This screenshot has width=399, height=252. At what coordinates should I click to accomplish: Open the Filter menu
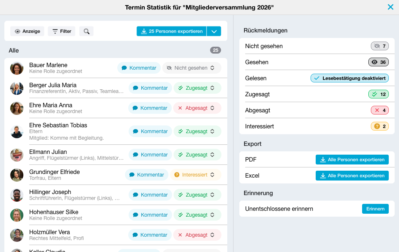[x=62, y=31]
